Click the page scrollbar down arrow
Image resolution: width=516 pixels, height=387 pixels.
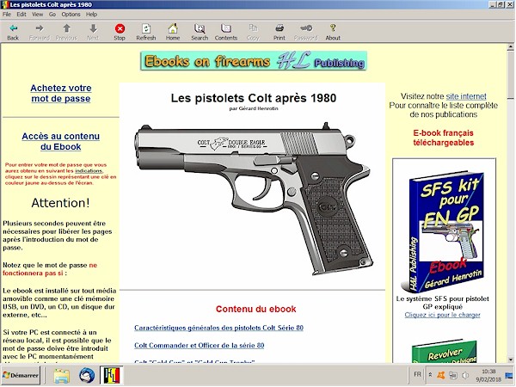click(511, 359)
